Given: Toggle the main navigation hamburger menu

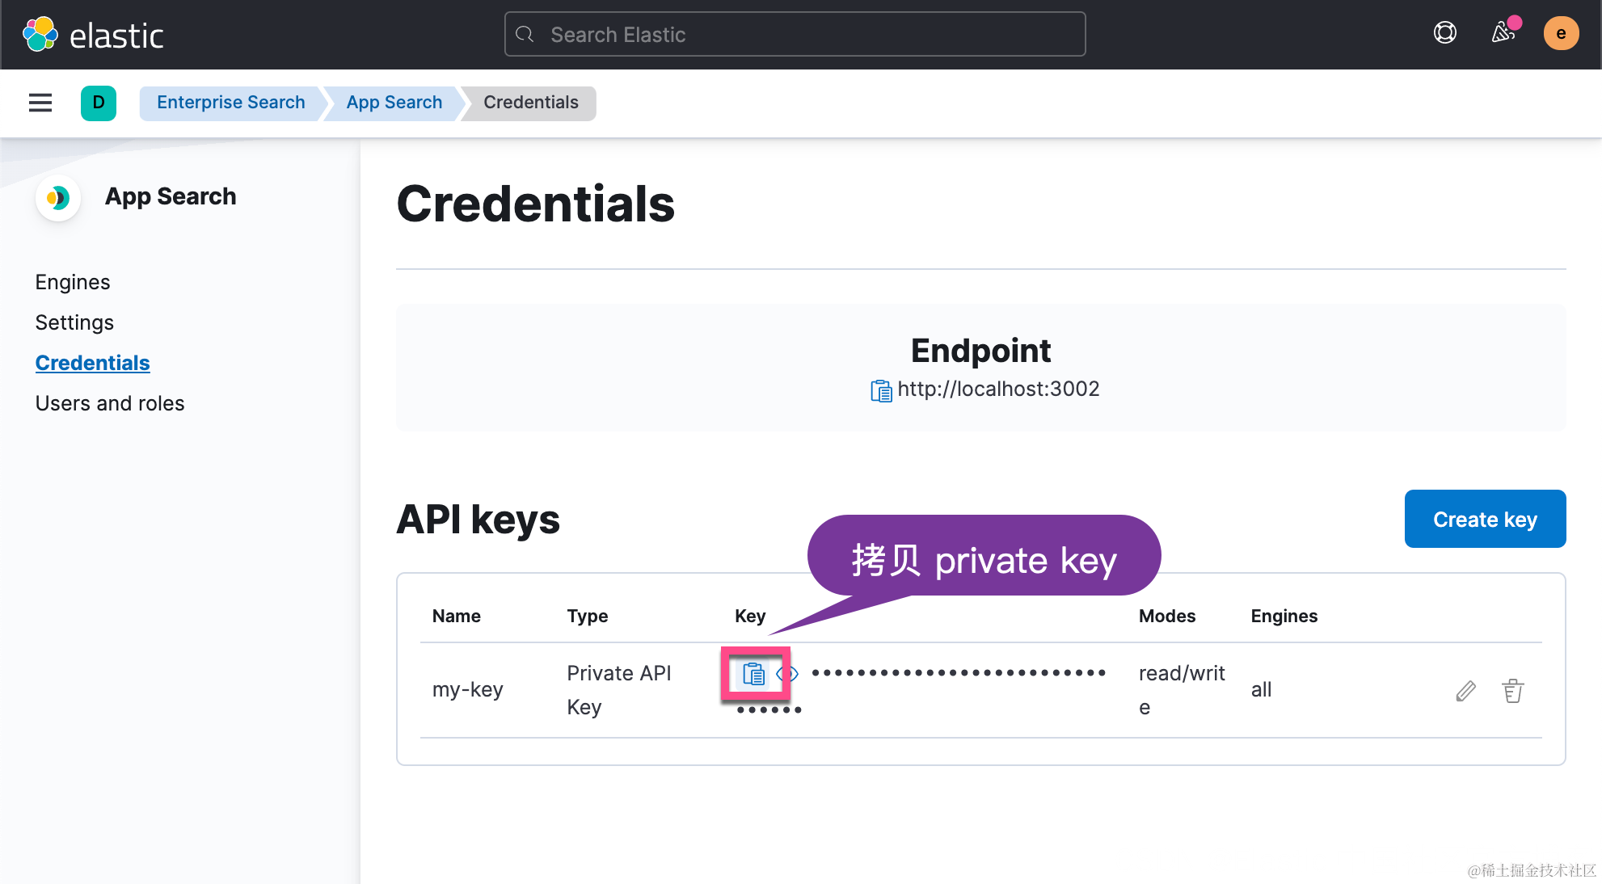Looking at the screenshot, I should 40,103.
